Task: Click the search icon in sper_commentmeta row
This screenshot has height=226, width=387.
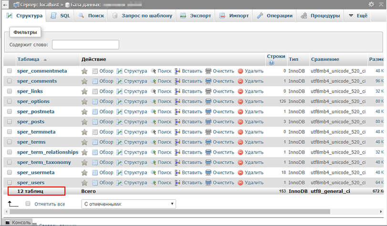Action: [x=153, y=71]
